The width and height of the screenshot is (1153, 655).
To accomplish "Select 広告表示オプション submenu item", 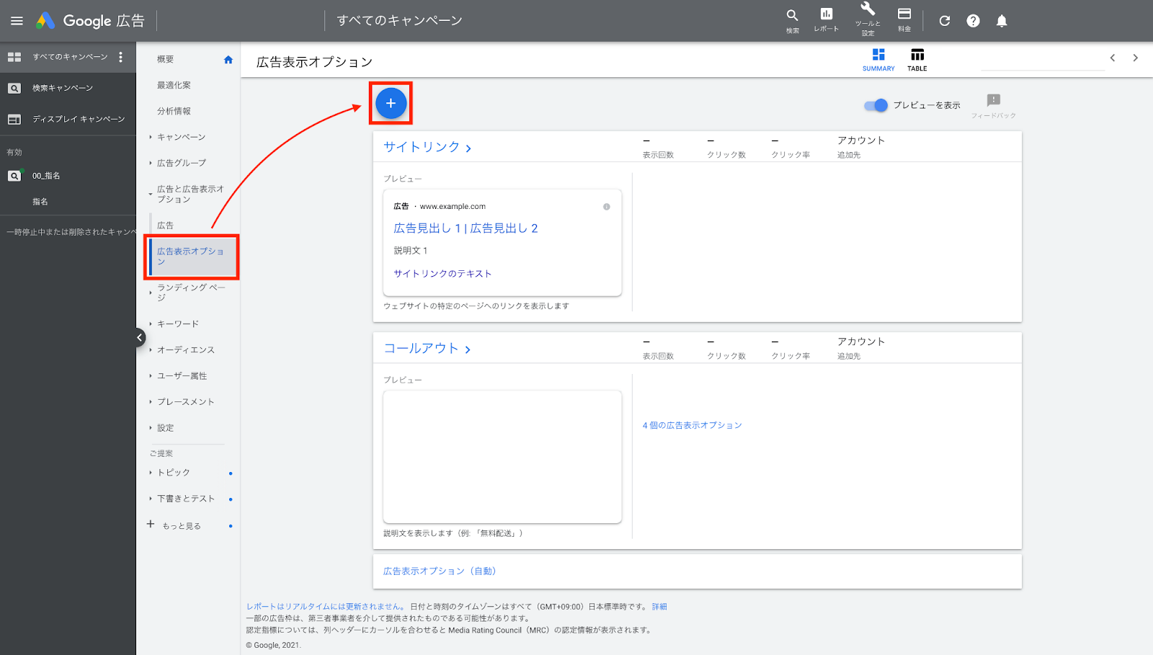I will [191, 257].
